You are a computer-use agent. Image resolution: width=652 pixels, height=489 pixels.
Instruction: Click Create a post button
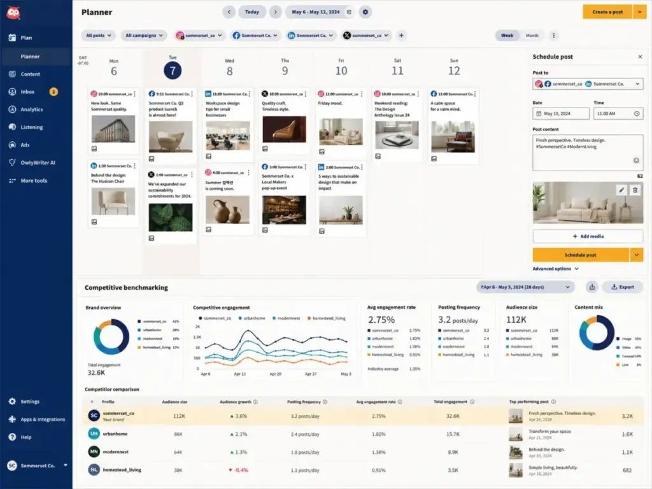607,12
